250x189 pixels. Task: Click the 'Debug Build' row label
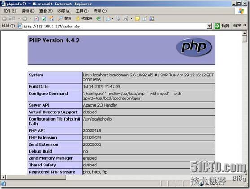pyautogui.click(x=40, y=151)
